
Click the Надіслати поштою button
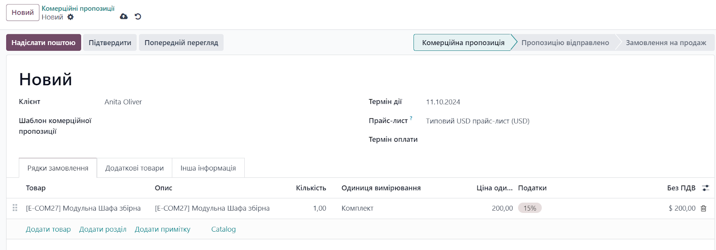click(x=43, y=42)
